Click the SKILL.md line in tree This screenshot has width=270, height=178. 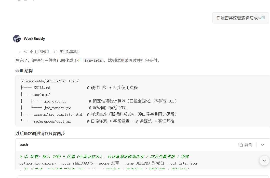coord(79,88)
